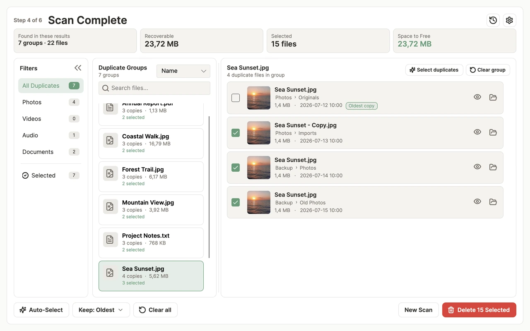Click the Mountain View.jpg image file icon
The height and width of the screenshot is (331, 530).
[x=110, y=206]
